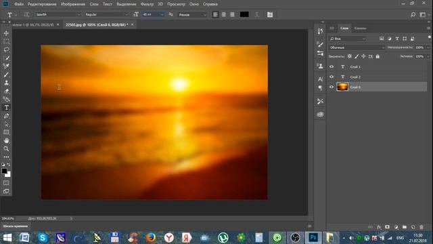Open the Paragraph panel icon
This screenshot has height=244, width=433.
[320, 88]
